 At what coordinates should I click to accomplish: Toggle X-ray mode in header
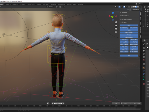(x=129, y=7)
